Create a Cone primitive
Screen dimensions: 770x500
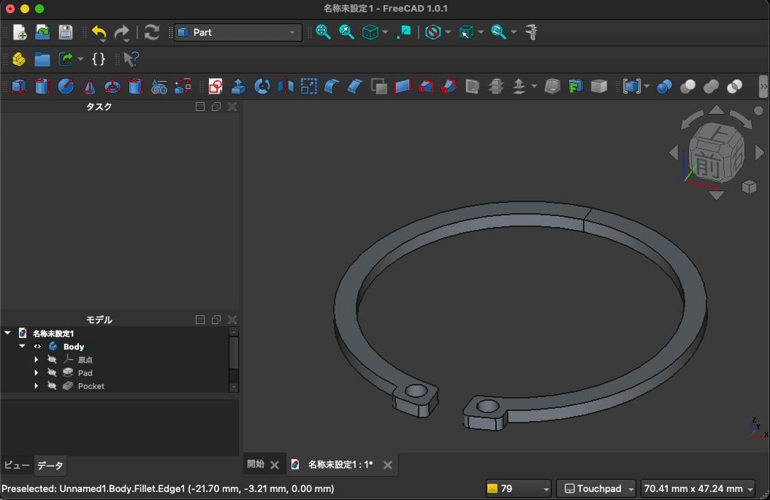(x=89, y=86)
